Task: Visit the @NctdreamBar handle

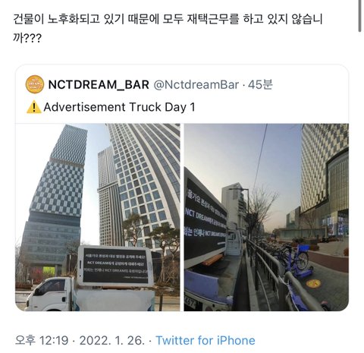Action: 196,85
